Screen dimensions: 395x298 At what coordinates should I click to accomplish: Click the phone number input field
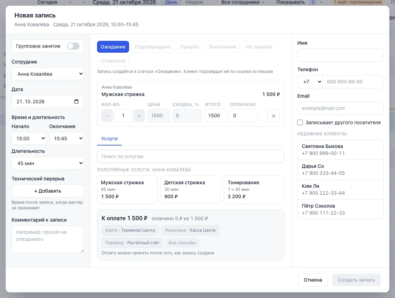coord(353,82)
